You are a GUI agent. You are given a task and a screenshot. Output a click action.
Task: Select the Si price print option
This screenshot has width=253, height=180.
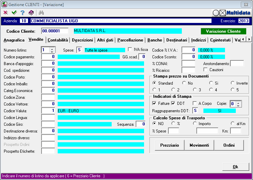point(211,83)
